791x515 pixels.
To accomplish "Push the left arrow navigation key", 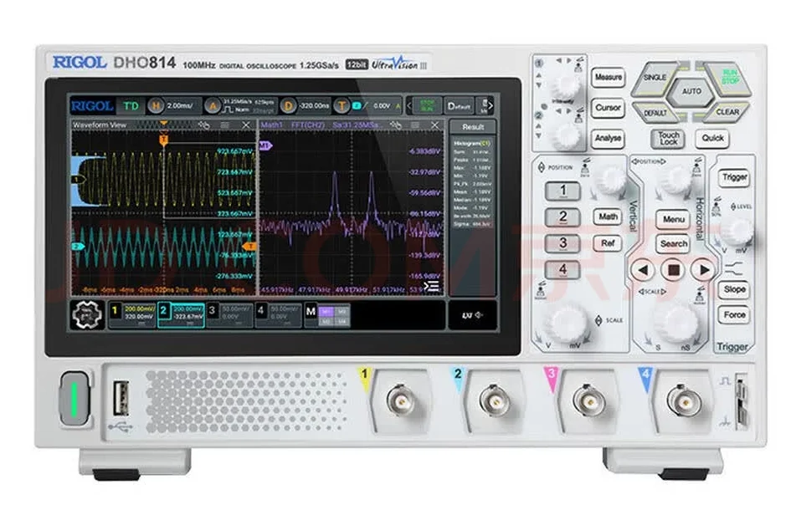I will (x=643, y=271).
